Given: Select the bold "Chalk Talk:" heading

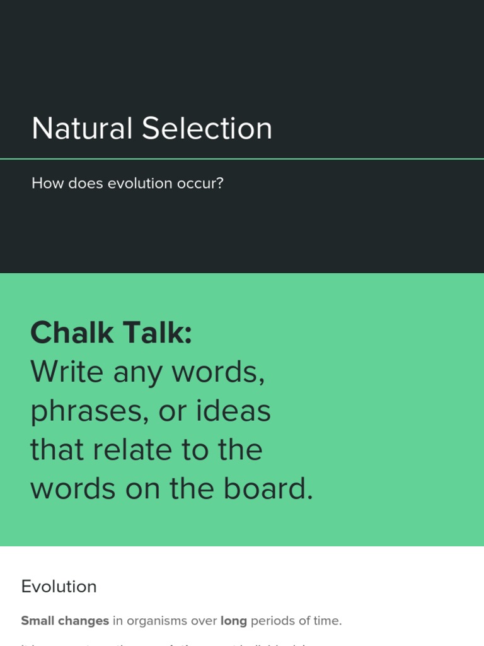Looking at the screenshot, I should coord(111,332).
